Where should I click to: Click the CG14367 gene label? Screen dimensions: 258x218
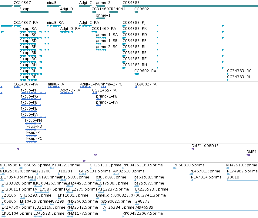pos(22,3)
